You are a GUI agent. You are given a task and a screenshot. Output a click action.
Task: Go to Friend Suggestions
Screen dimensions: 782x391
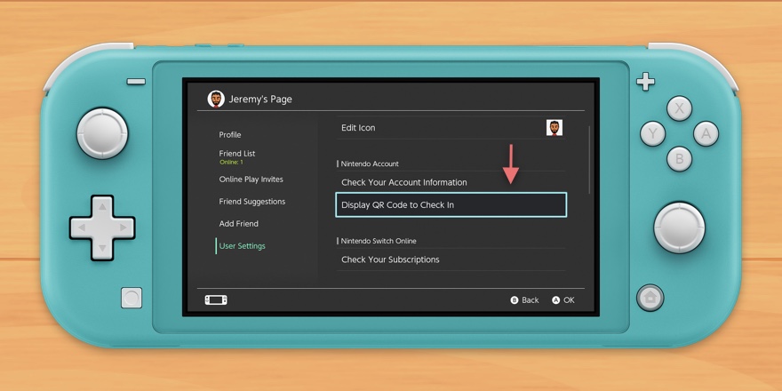pyautogui.click(x=252, y=202)
